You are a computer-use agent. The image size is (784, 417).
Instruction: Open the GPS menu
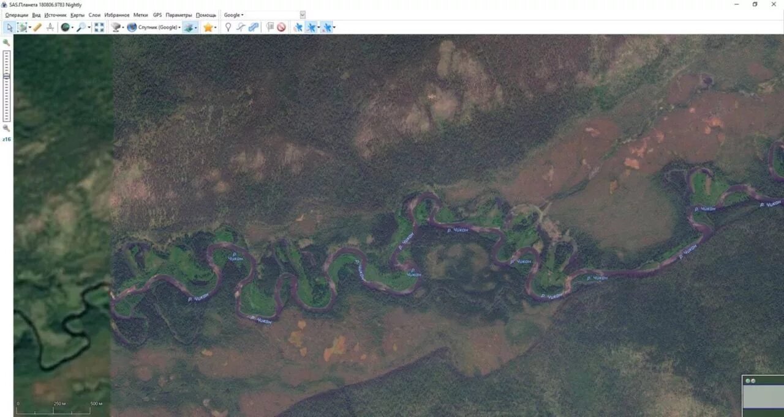click(157, 15)
